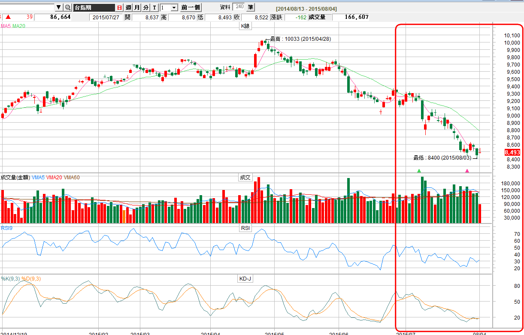Click the low price value 8,493
Viewport: 524px width, 335px height.
coord(224,17)
